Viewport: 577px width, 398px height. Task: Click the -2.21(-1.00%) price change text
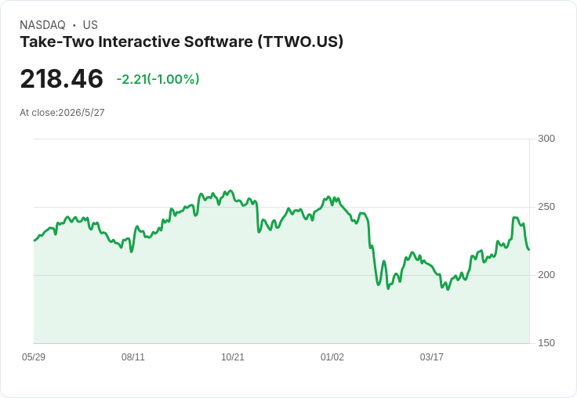[158, 79]
